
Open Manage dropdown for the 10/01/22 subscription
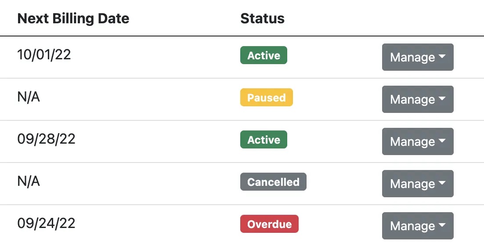[x=417, y=57]
